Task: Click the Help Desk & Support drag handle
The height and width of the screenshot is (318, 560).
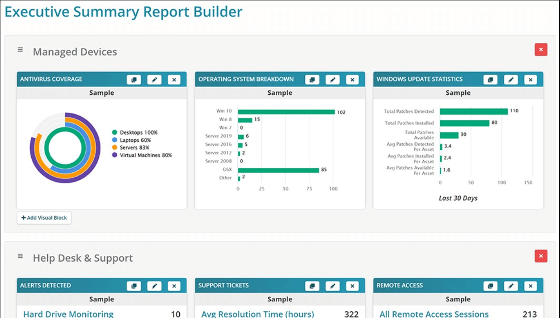Action: click(20, 256)
